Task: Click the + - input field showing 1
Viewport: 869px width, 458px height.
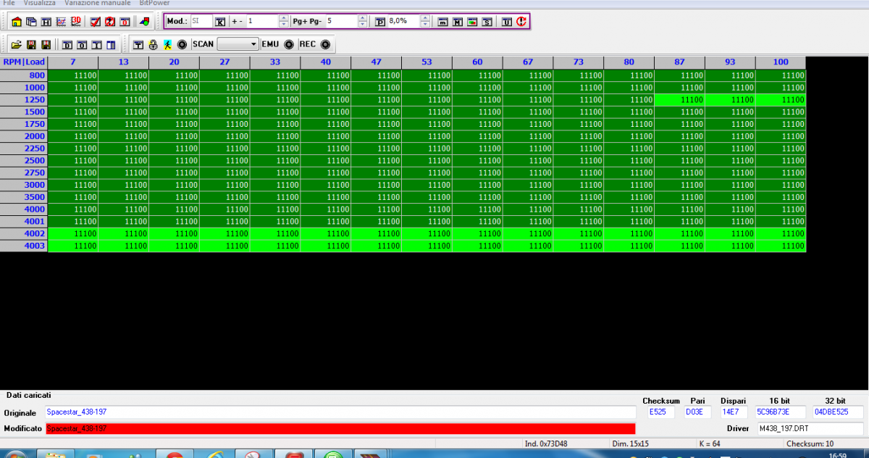Action: pyautogui.click(x=261, y=22)
